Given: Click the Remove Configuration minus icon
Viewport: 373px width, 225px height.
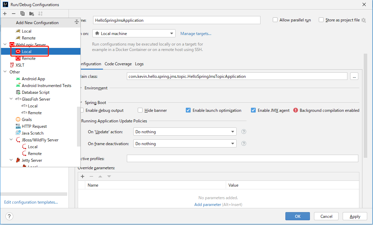Looking at the screenshot, I should pyautogui.click(x=14, y=14).
